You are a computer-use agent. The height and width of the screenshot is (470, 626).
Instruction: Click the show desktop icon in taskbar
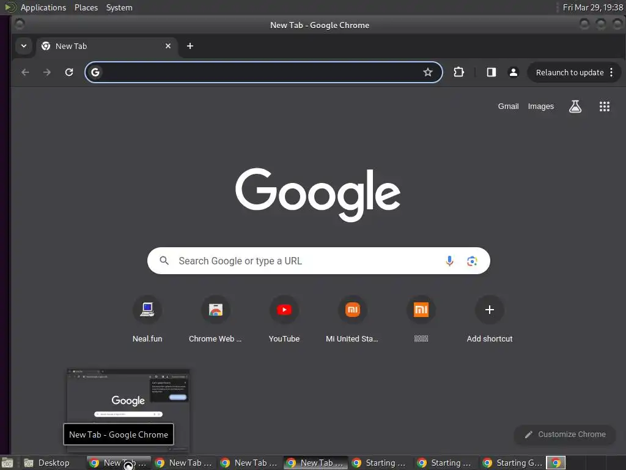[x=7, y=463]
